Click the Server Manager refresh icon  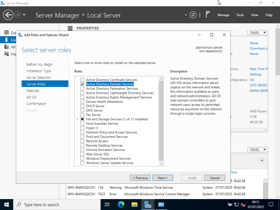[x=193, y=15]
